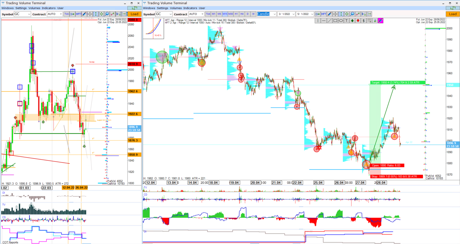Select the Fibonacci levels tool
Image resolution: width=460 pixels, height=244 pixels.
[x=369, y=21]
